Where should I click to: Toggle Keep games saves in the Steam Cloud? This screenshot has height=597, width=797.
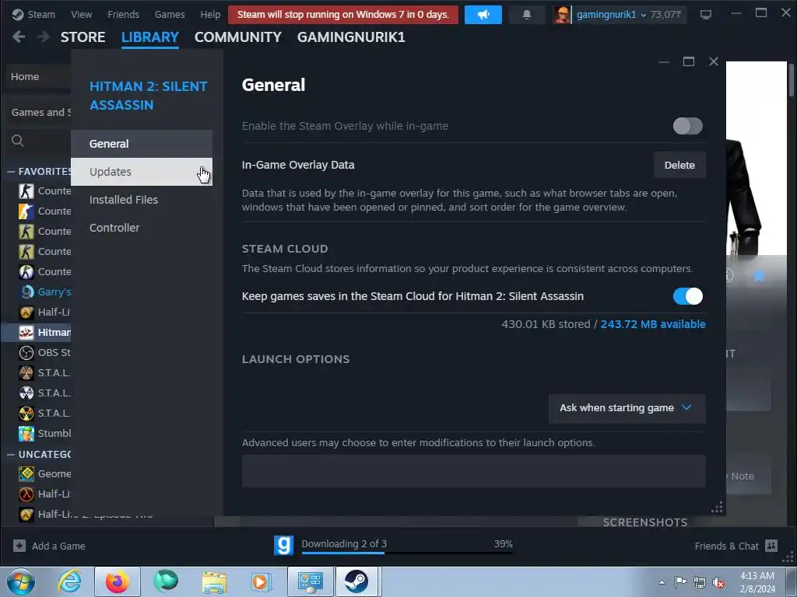pos(688,296)
